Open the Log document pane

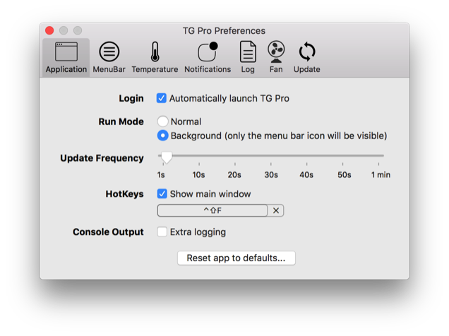pyautogui.click(x=248, y=57)
